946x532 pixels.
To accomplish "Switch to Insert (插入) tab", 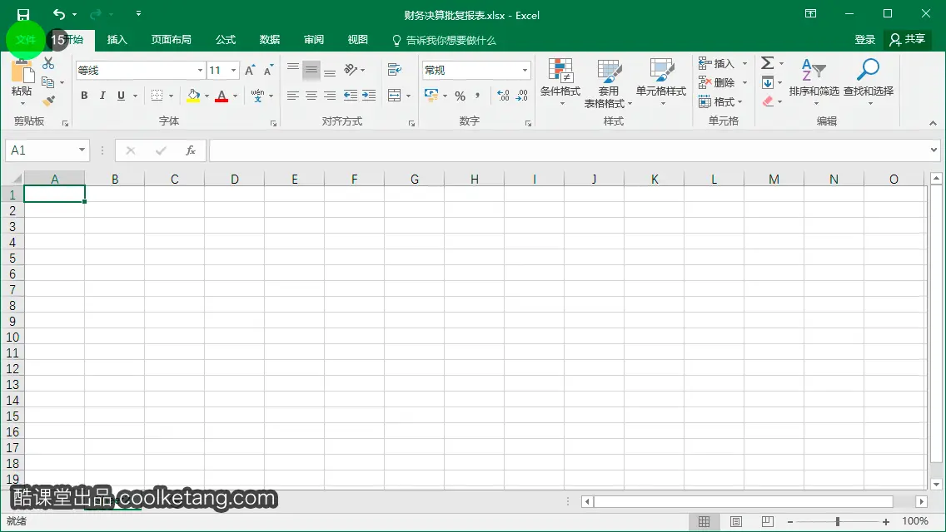I will pos(117,40).
